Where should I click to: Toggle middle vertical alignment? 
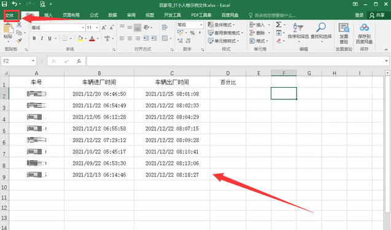coord(130,26)
